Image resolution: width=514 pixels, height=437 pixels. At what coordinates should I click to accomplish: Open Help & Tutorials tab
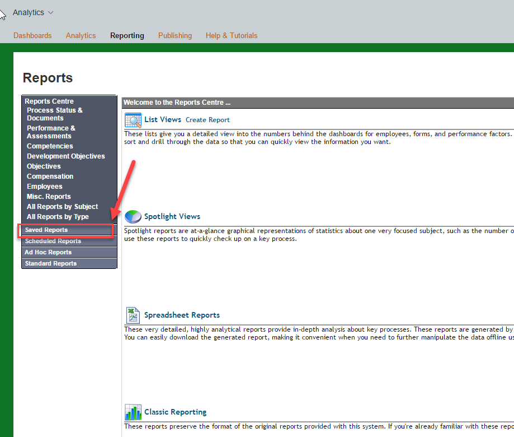click(232, 35)
